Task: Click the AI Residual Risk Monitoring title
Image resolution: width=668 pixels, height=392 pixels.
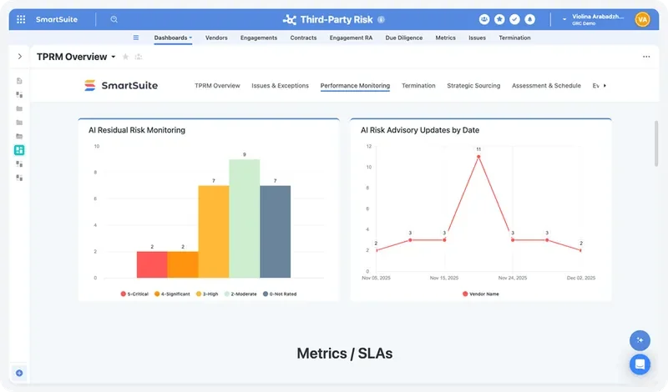Action: (137, 130)
